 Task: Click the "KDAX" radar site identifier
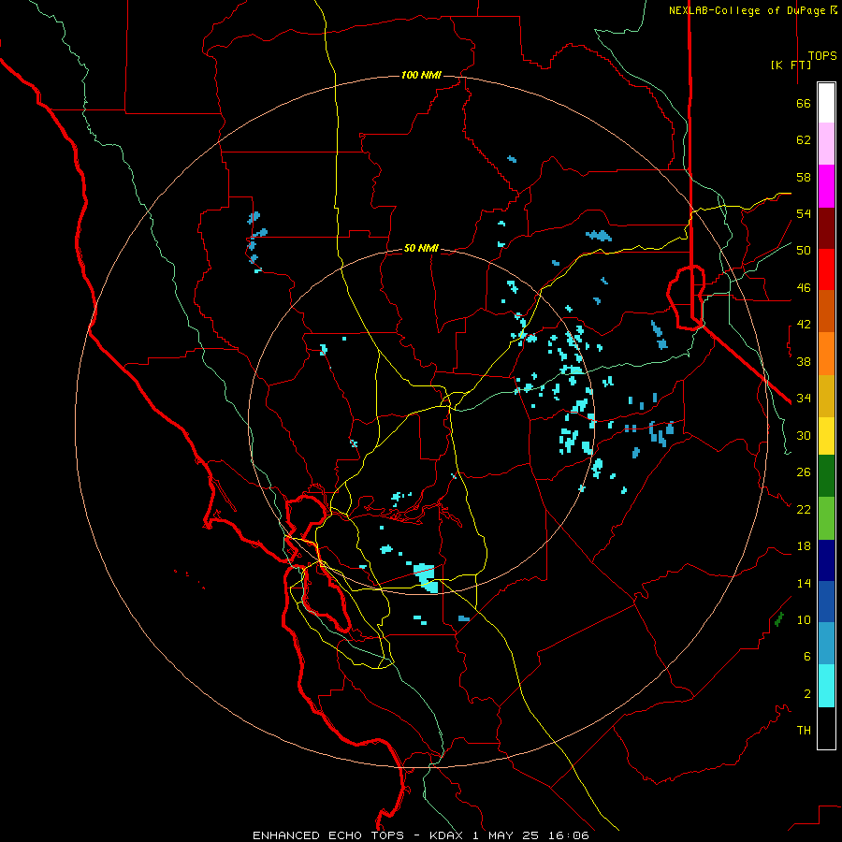pos(448,835)
